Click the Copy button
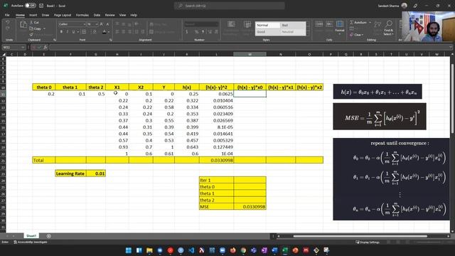 point(36,28)
